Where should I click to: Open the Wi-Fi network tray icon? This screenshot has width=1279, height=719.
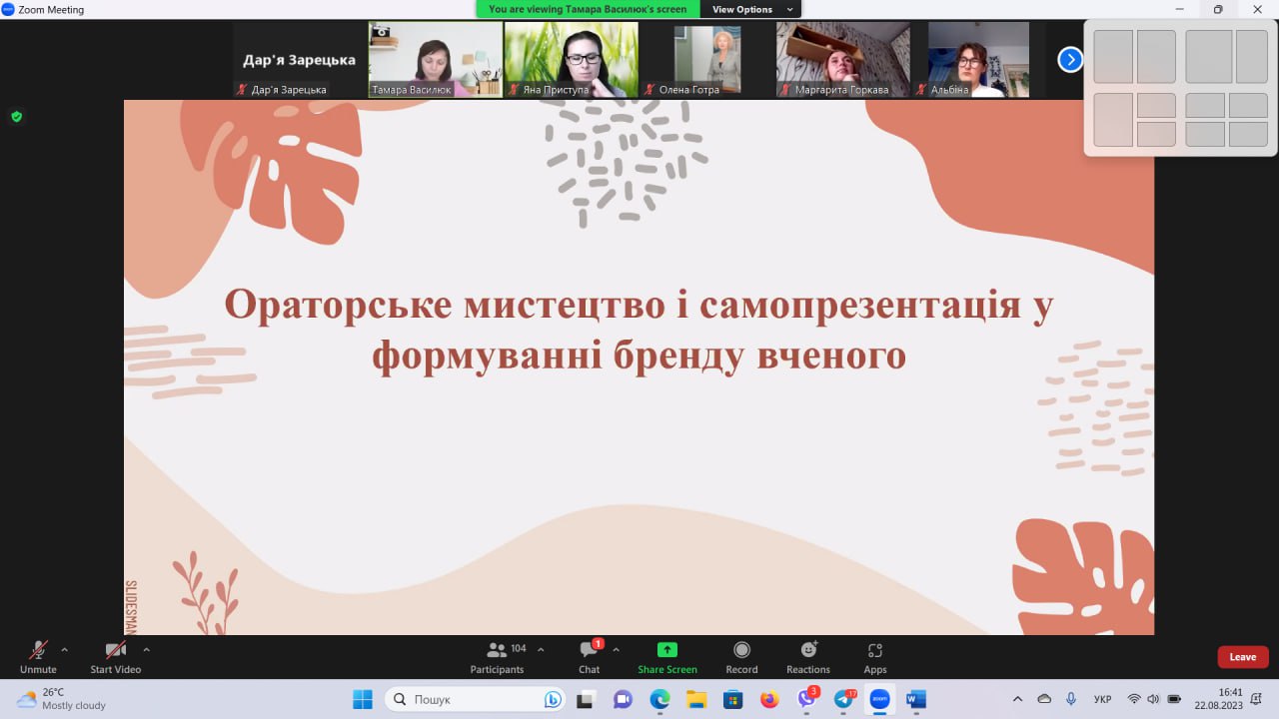pos(1134,699)
